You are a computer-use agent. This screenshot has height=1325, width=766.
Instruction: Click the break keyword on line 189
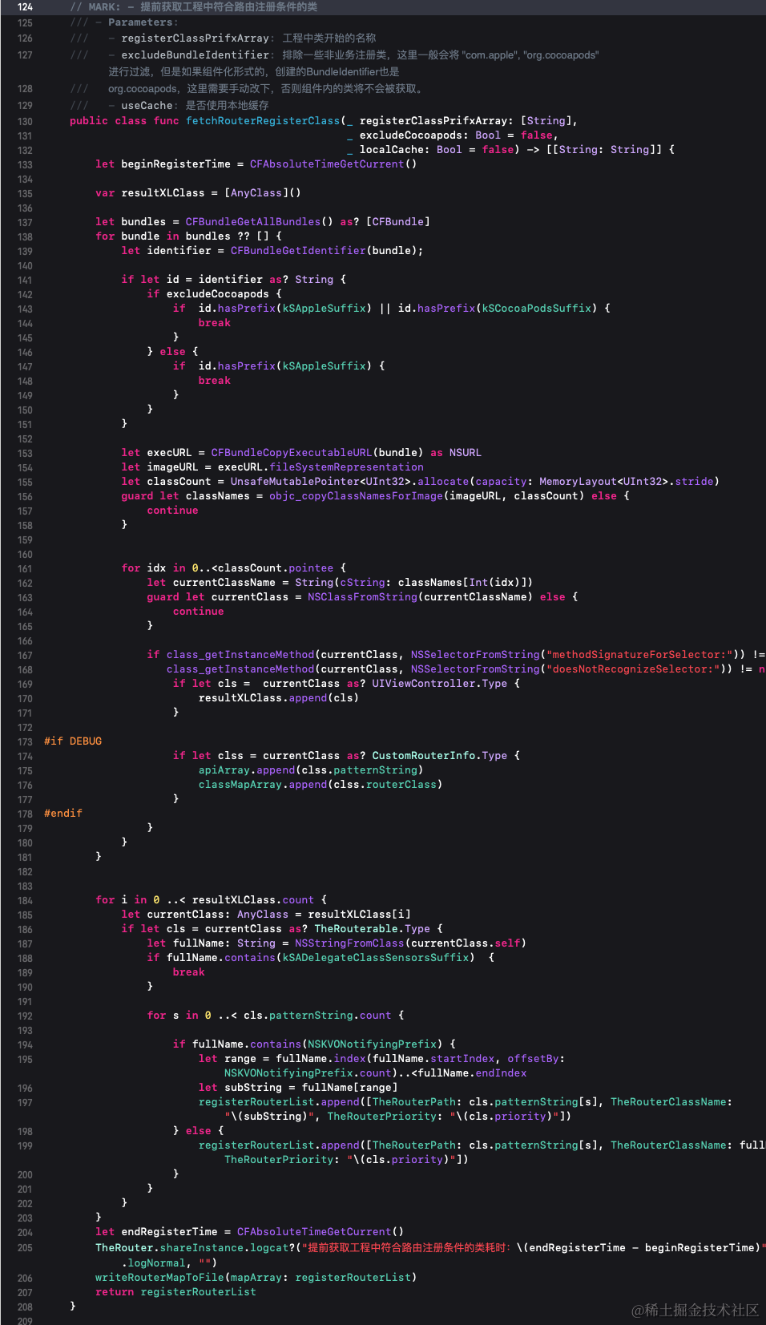[189, 972]
